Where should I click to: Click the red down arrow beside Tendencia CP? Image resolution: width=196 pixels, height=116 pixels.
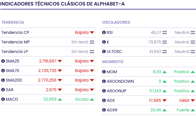(92, 33)
